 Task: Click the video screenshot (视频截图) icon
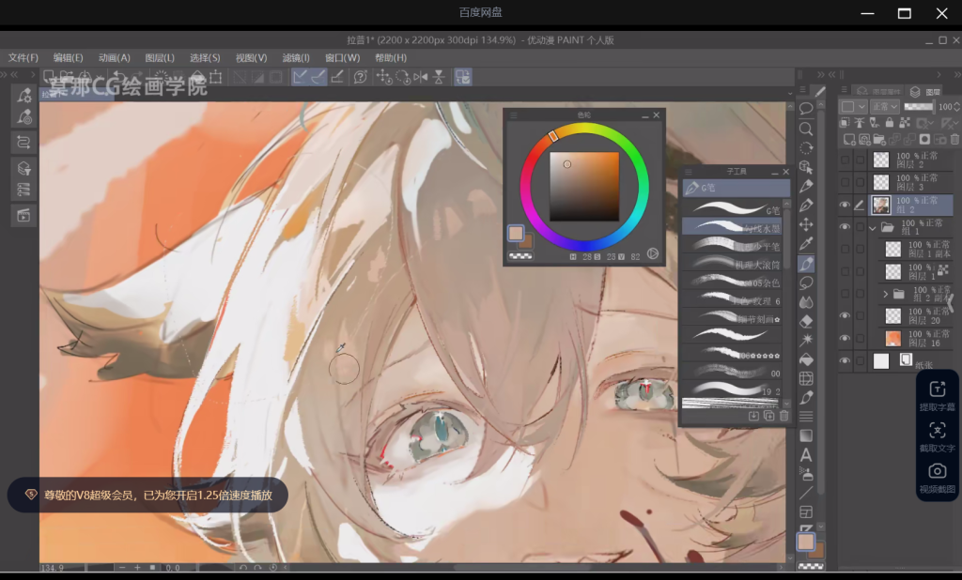click(x=937, y=472)
